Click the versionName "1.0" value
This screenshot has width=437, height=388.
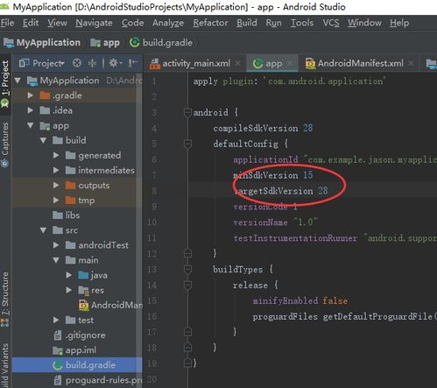(305, 222)
